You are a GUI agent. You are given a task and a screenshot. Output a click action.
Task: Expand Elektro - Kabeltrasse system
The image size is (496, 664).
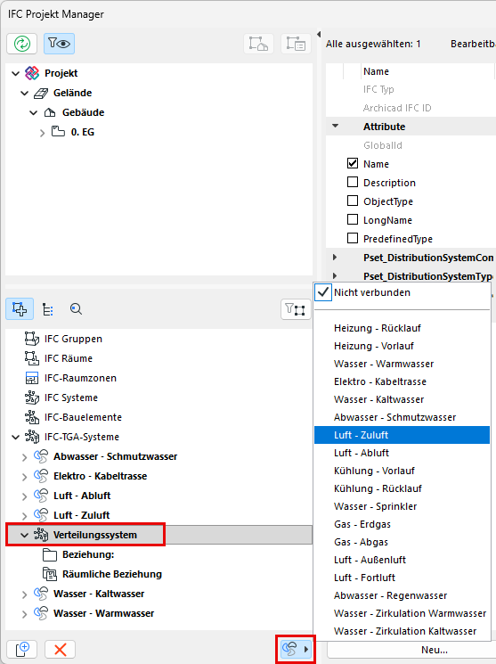pyautogui.click(x=25, y=477)
